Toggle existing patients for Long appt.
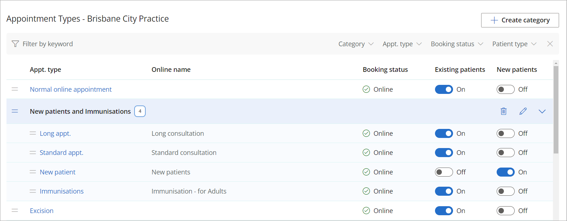The width and height of the screenshot is (567, 221). pos(444,133)
